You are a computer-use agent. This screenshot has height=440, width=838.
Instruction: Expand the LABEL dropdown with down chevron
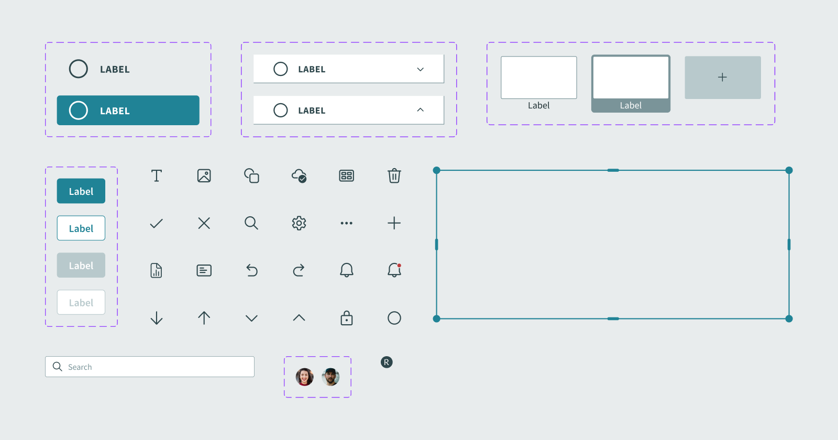pos(420,69)
